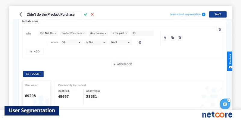Remove the OS Is Not JAVA filter
Image resolution: width=241 pixels, height=120 pixels.
(140, 42)
